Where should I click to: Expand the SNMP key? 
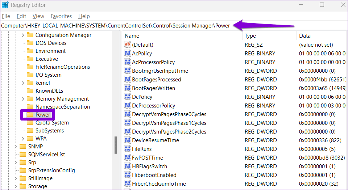(x=16, y=147)
